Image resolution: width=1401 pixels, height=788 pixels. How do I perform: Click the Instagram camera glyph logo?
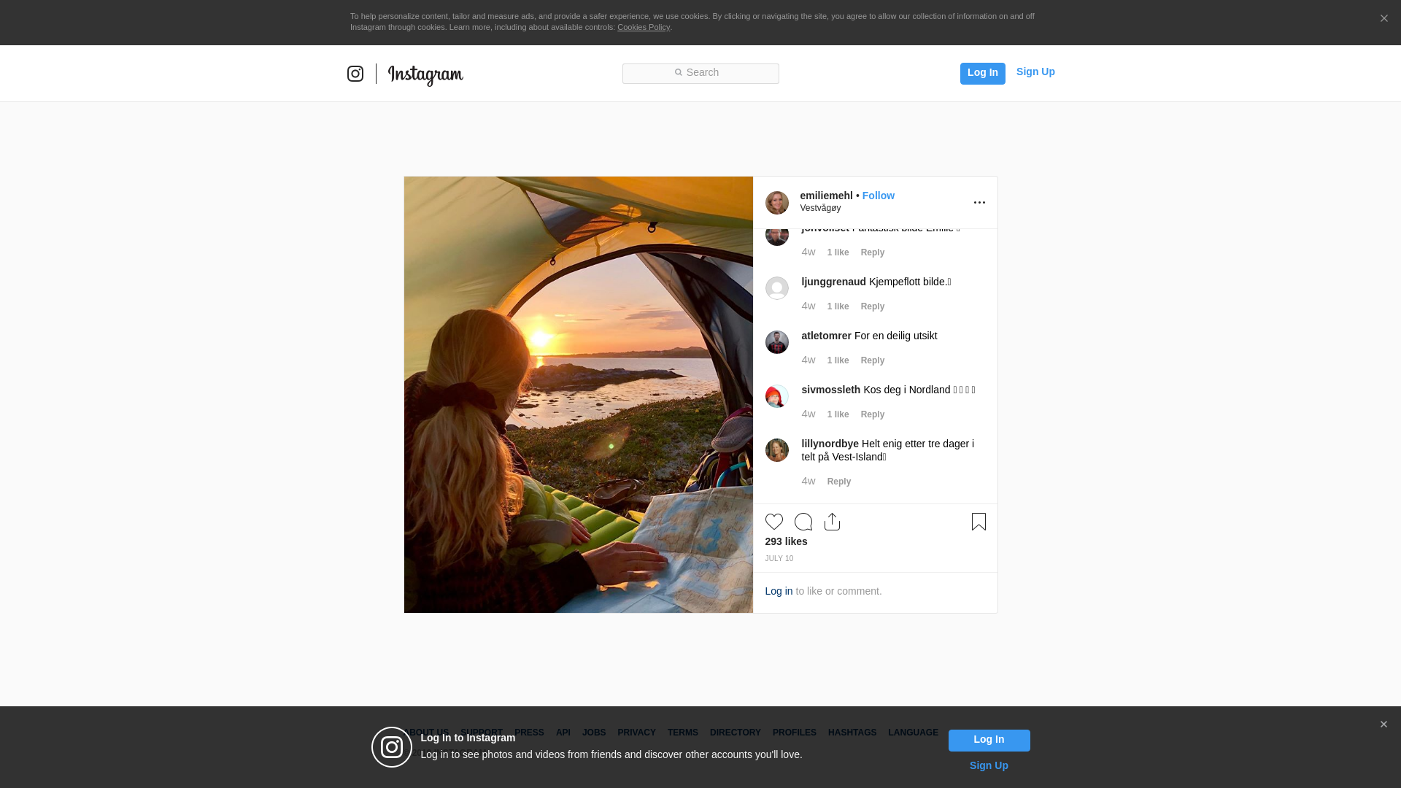[355, 74]
